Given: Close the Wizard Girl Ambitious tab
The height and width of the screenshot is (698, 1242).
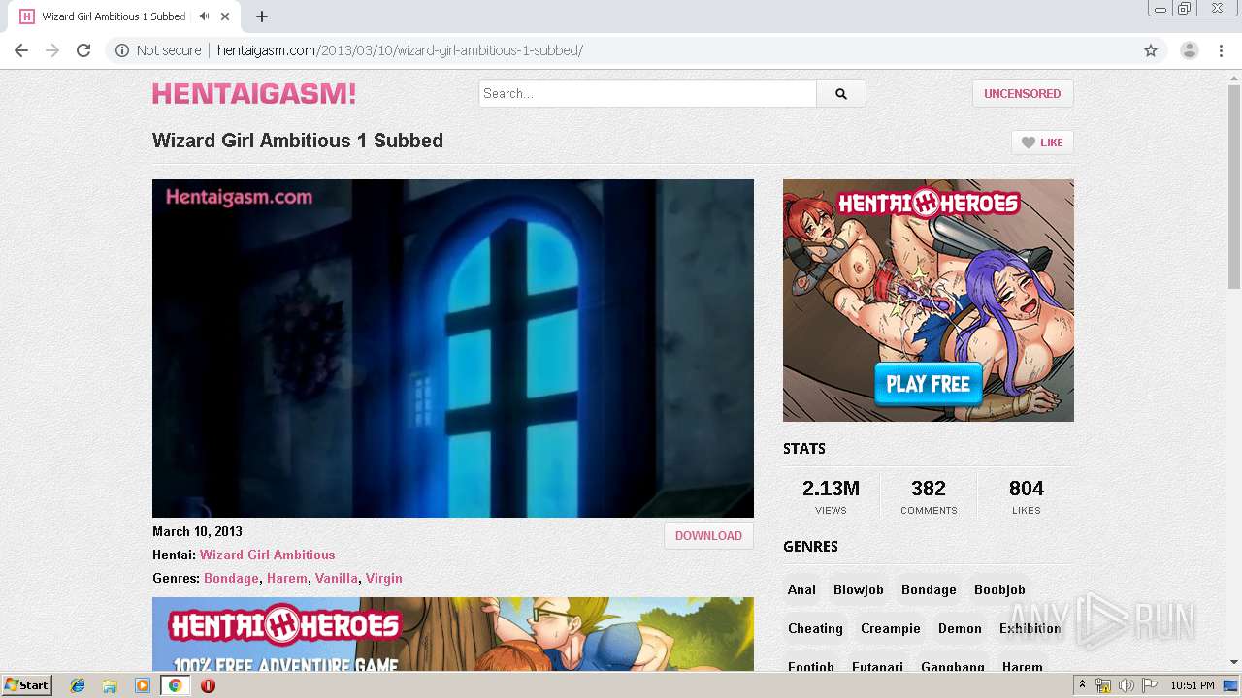Looking at the screenshot, I should (225, 16).
